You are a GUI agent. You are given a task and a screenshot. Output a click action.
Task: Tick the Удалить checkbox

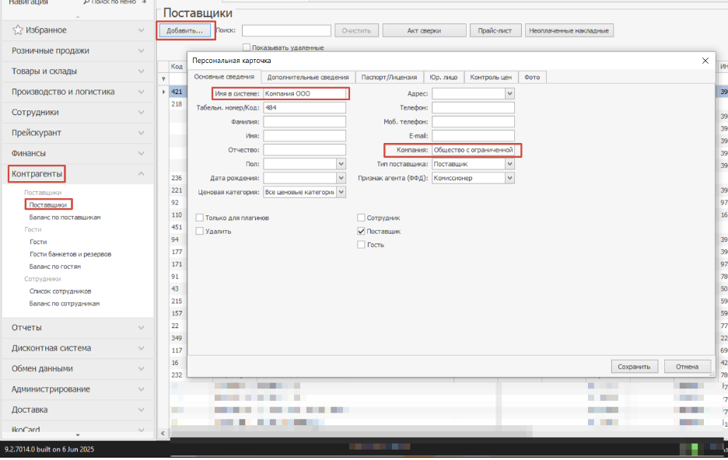point(200,231)
